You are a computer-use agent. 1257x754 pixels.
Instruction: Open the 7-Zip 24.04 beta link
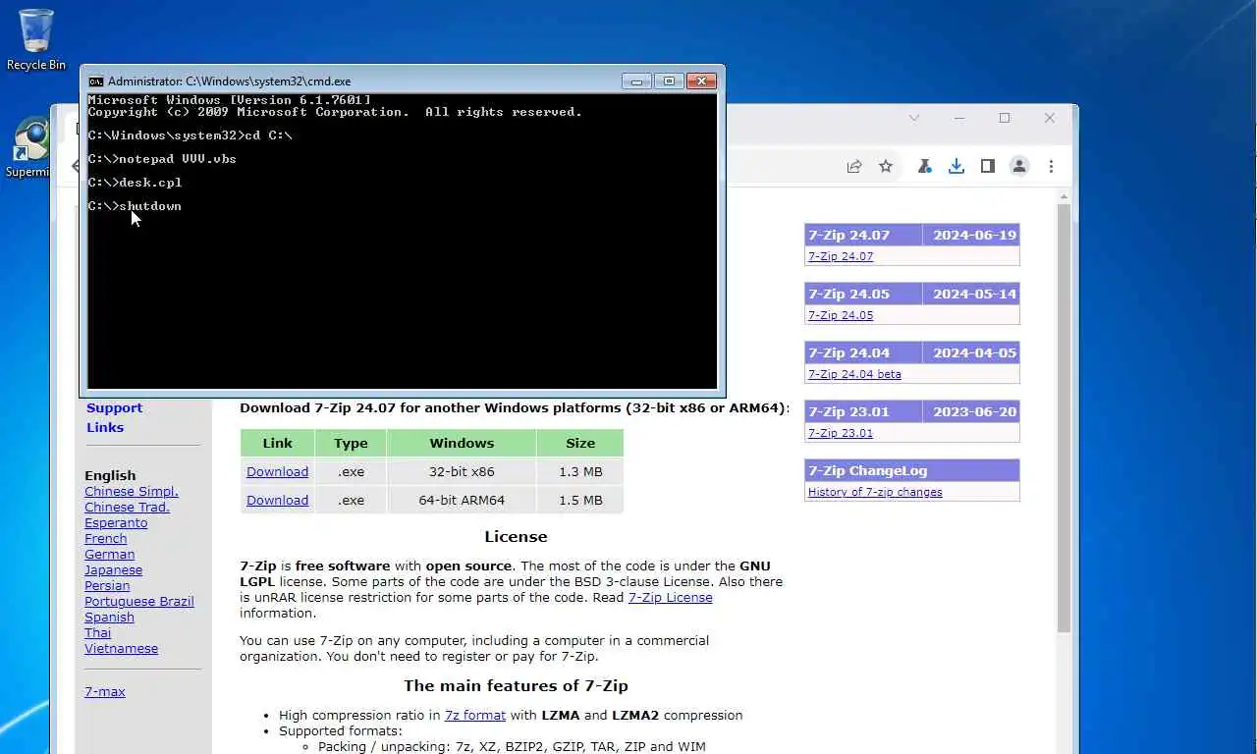(854, 374)
